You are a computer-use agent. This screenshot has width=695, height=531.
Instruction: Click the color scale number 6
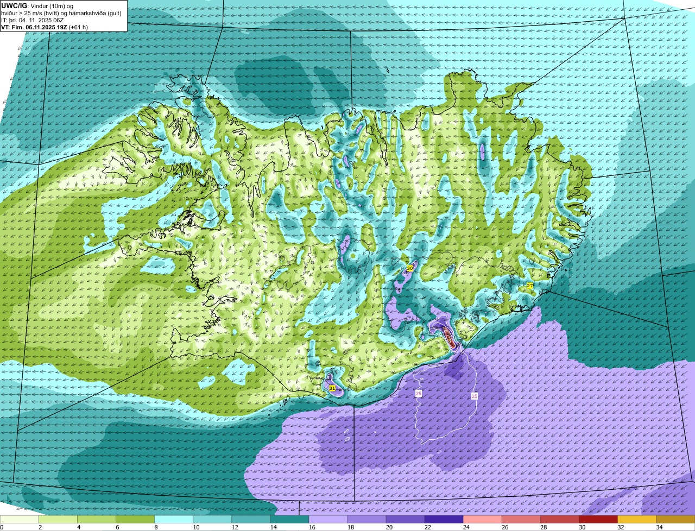[x=117, y=527]
